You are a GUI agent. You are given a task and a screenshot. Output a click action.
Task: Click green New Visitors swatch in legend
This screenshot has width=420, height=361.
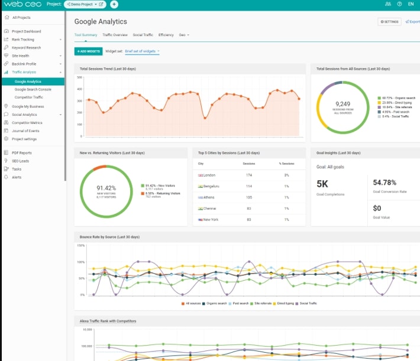(x=143, y=186)
